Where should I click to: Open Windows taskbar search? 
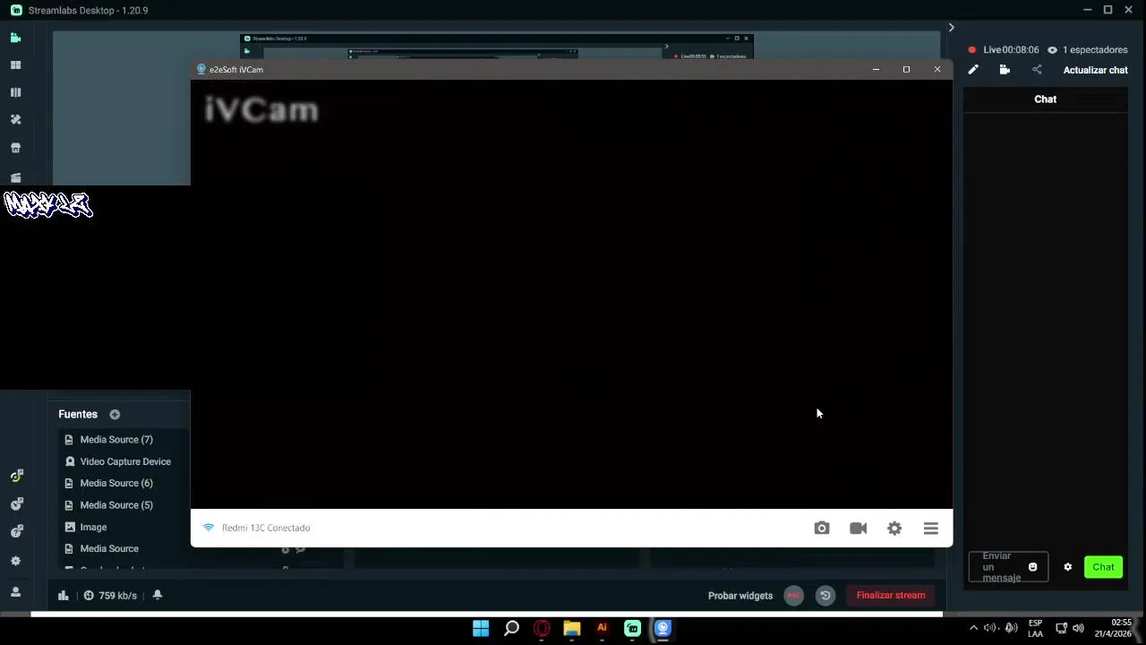point(511,628)
